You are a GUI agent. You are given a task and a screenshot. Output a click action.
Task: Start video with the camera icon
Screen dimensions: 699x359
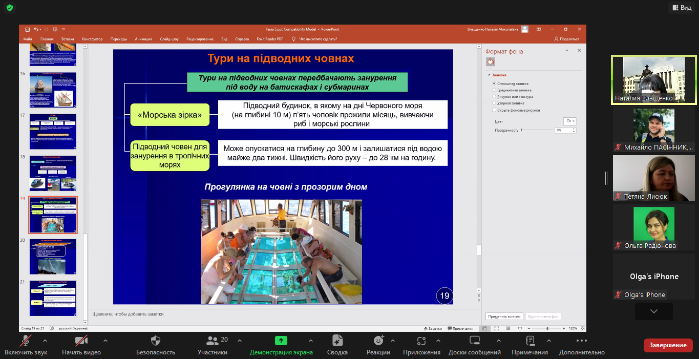point(81,341)
